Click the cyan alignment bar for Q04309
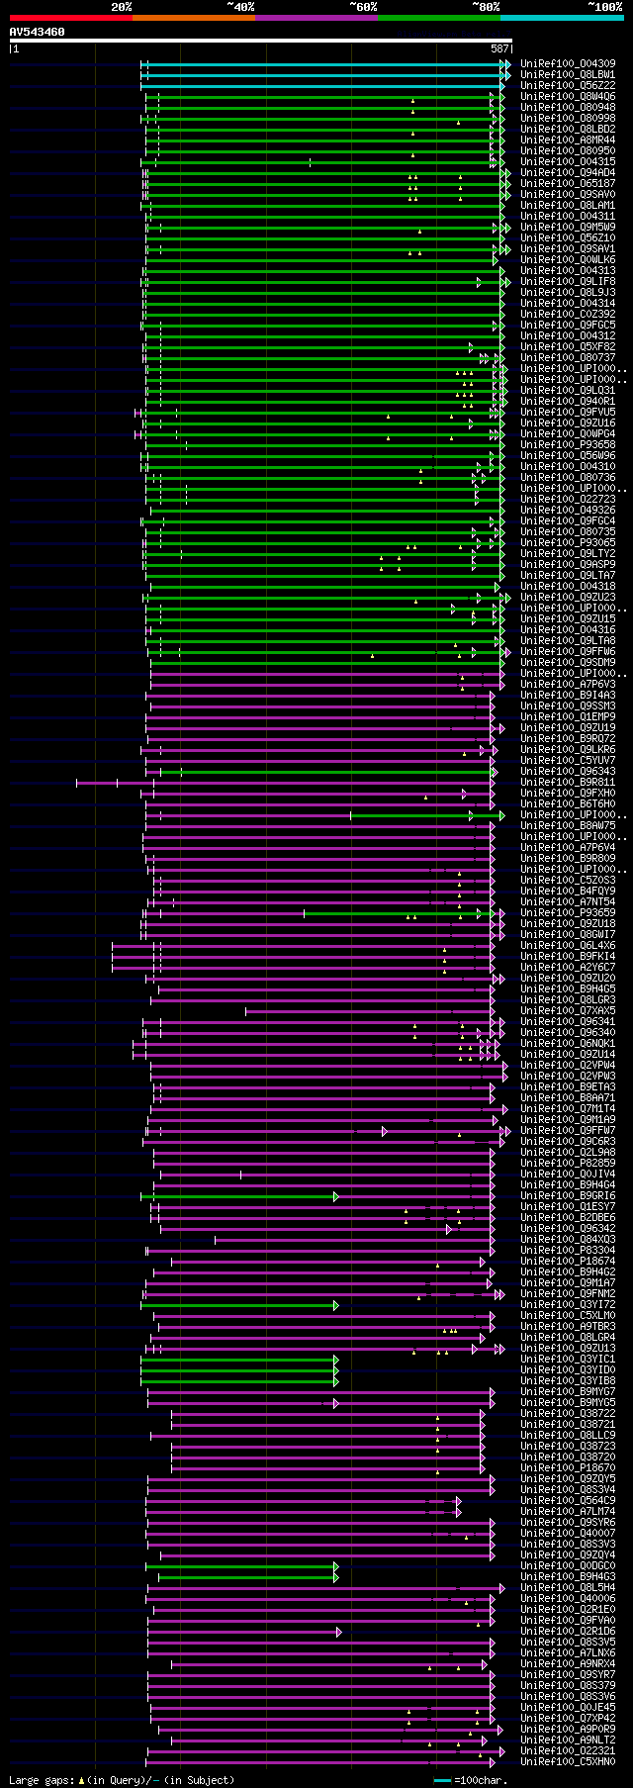The image size is (633, 1788). click(x=324, y=64)
